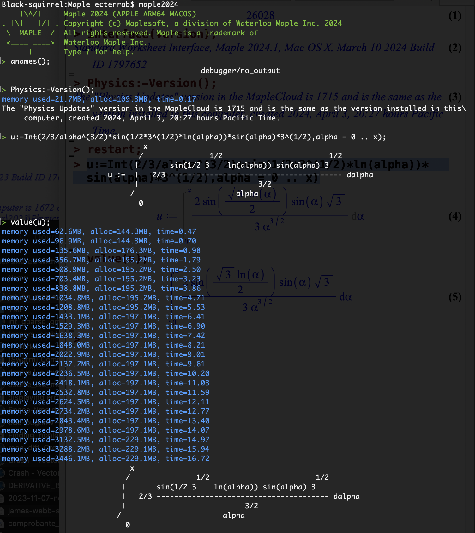Click the memory line with used=2137.2MB
The image size is (475, 533).
tap(103, 364)
